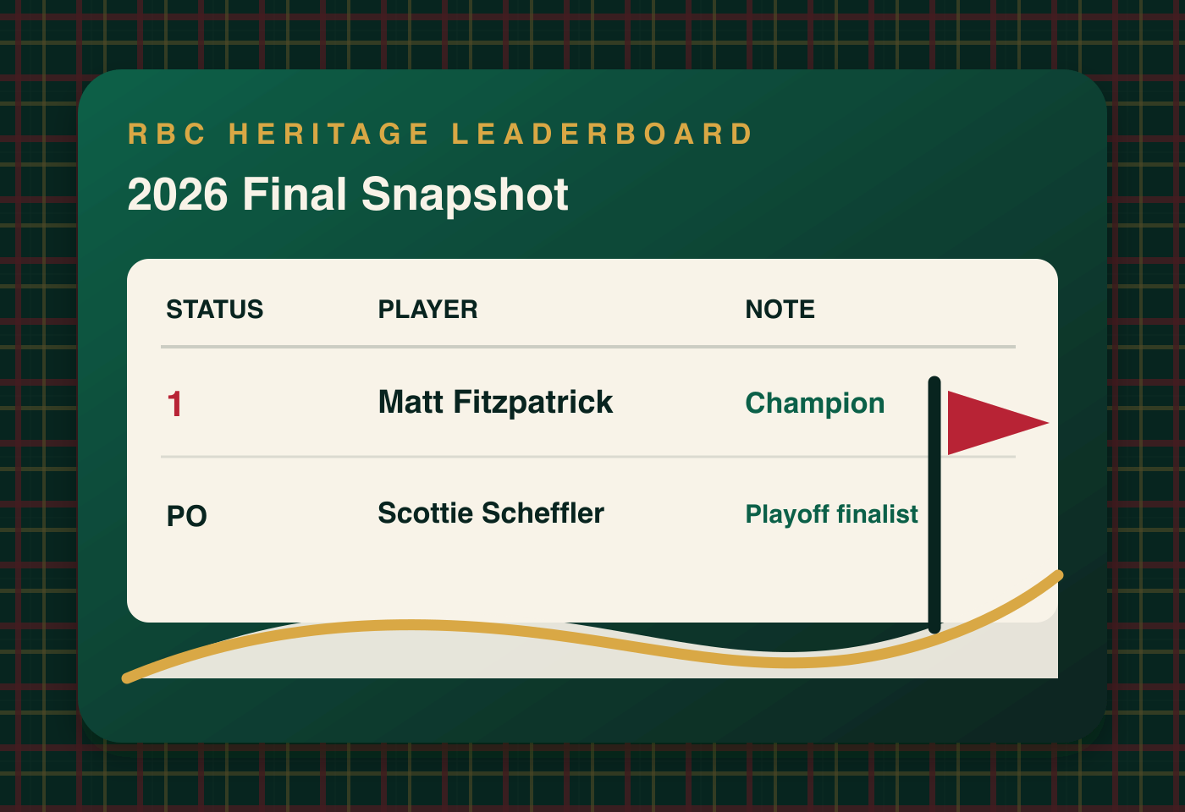
Task: Click the red rank number 1
Action: [174, 404]
